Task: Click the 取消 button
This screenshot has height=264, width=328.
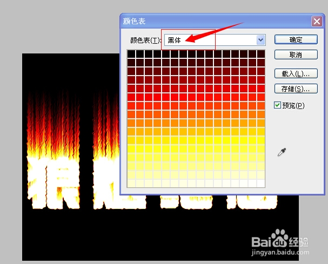Action: 296,55
